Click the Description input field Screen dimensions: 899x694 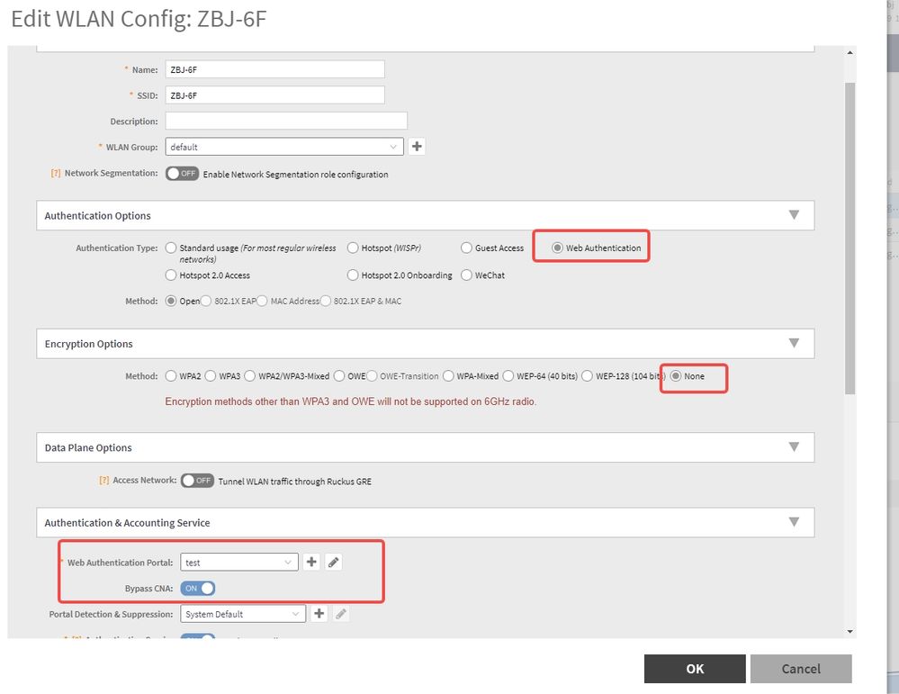(286, 121)
